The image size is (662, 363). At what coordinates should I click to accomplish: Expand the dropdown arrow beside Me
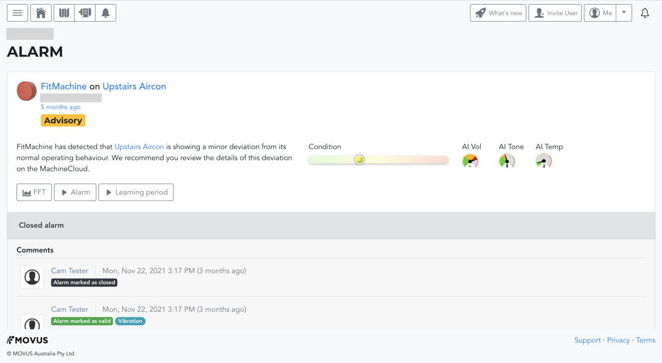(624, 13)
